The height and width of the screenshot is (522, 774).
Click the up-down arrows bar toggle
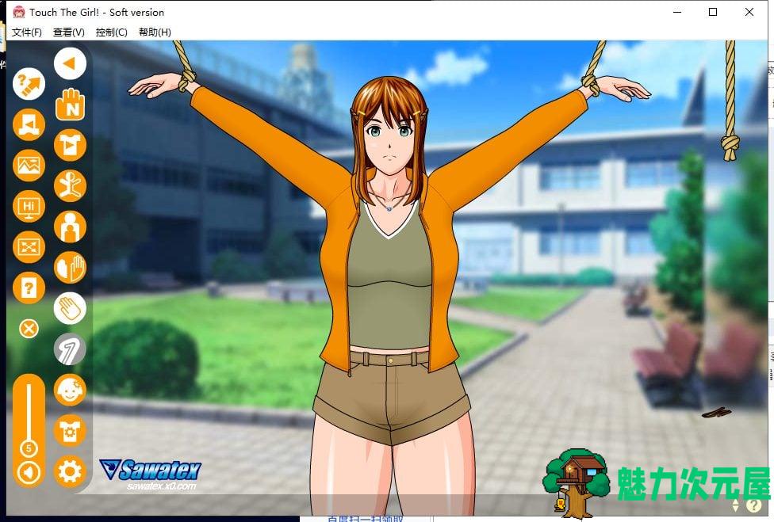point(735,505)
